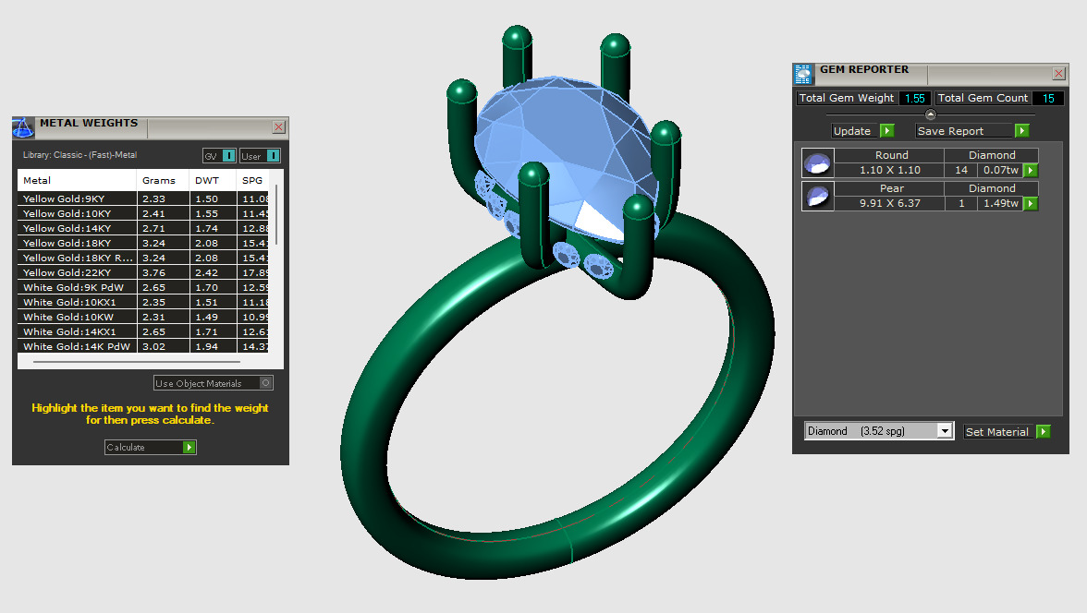Image resolution: width=1087 pixels, height=613 pixels.
Task: Select the Yellow Gold:18KY row
Action: (x=142, y=243)
